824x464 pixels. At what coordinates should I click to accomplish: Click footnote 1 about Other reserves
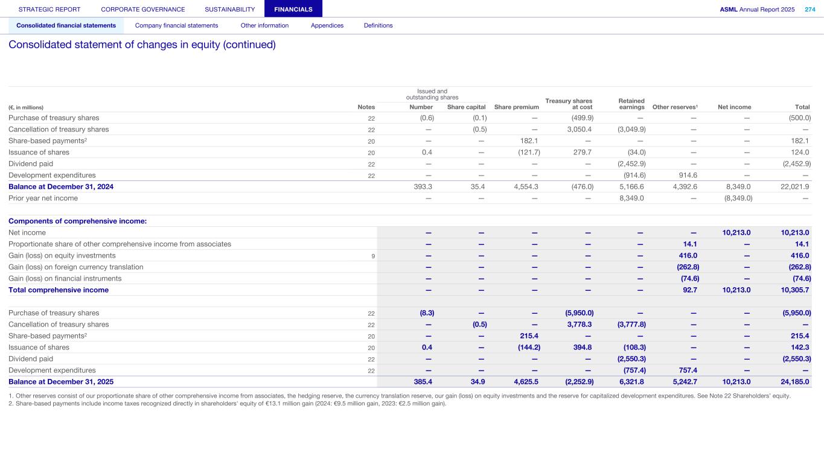[398, 396]
